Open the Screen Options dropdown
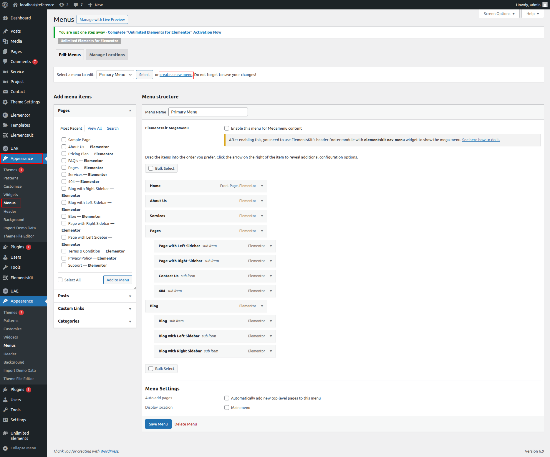 499,14
